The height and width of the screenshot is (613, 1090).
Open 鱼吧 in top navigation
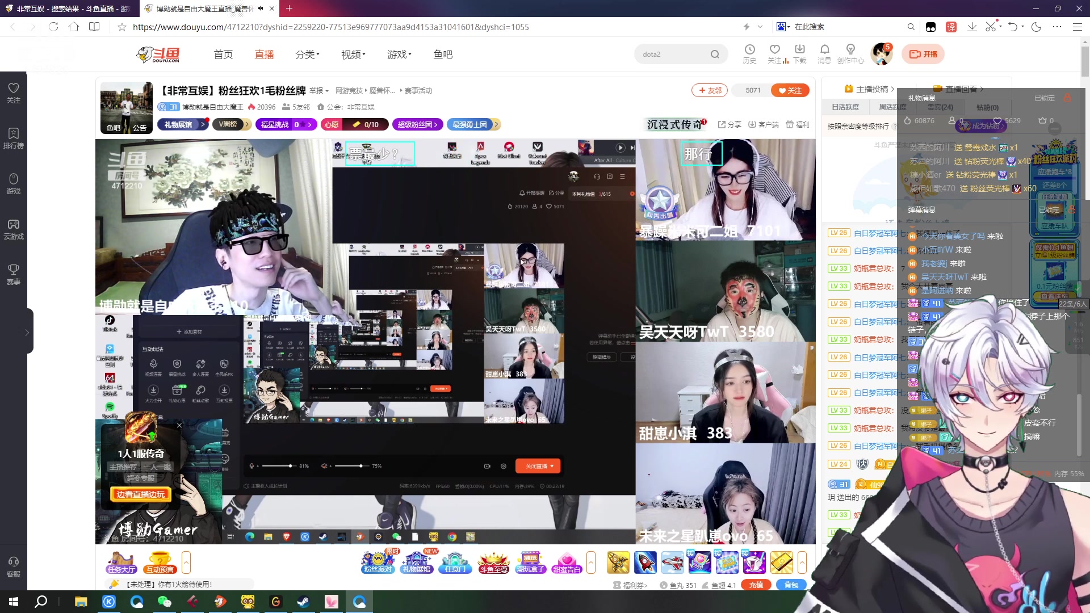443,54
